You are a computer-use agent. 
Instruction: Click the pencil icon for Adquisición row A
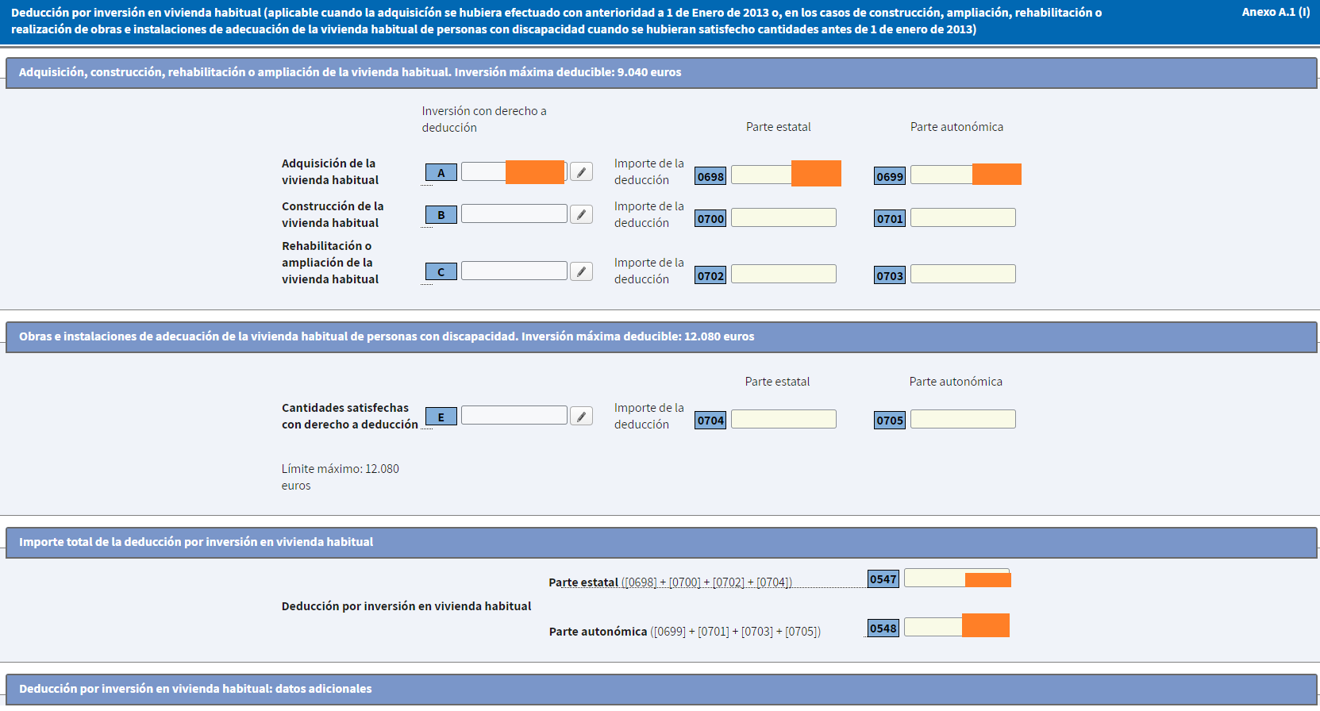tap(581, 172)
